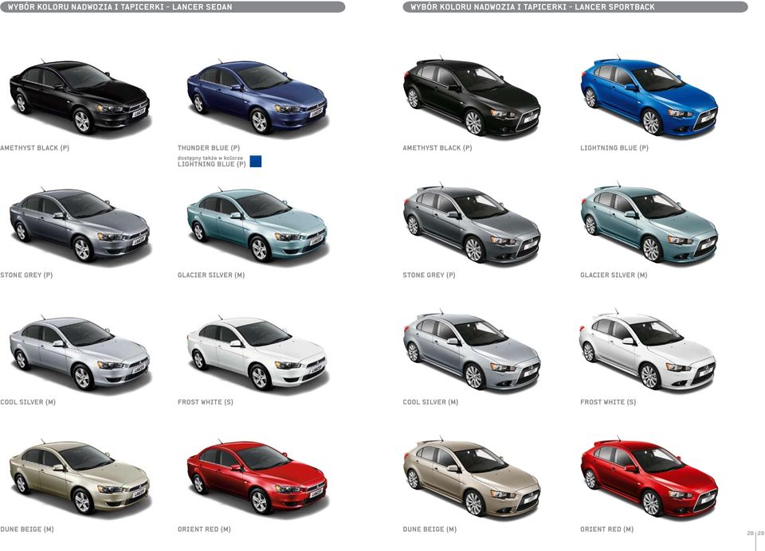
Task: Click the sedan 'THUNDER BLUE (P)' label
Action: [x=209, y=148]
